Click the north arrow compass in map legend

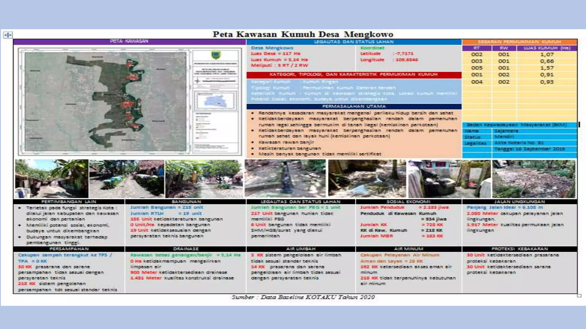click(197, 81)
